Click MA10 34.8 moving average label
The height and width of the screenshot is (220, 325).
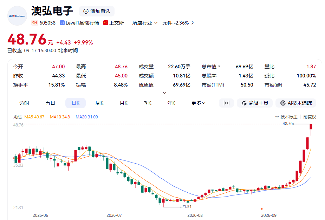click(x=60, y=117)
